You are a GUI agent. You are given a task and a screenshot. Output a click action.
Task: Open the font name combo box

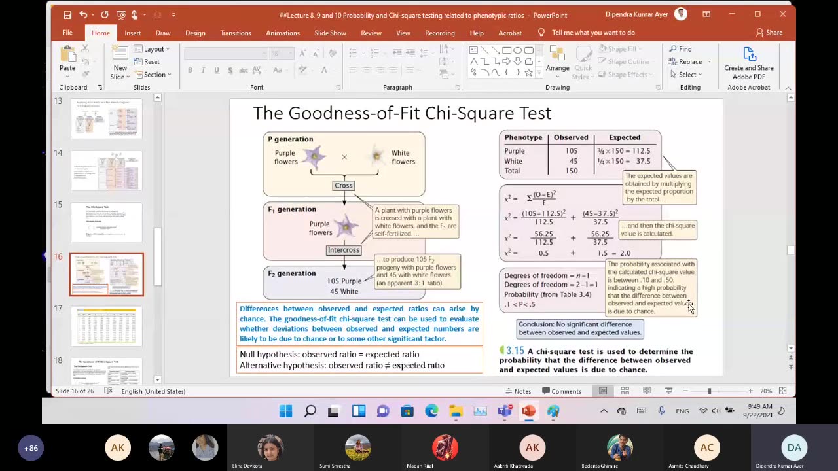pyautogui.click(x=226, y=53)
